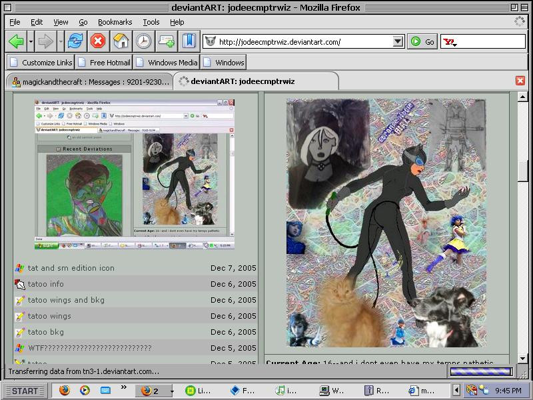Click the taskbar clock showing 9:45 PM

[508, 391]
